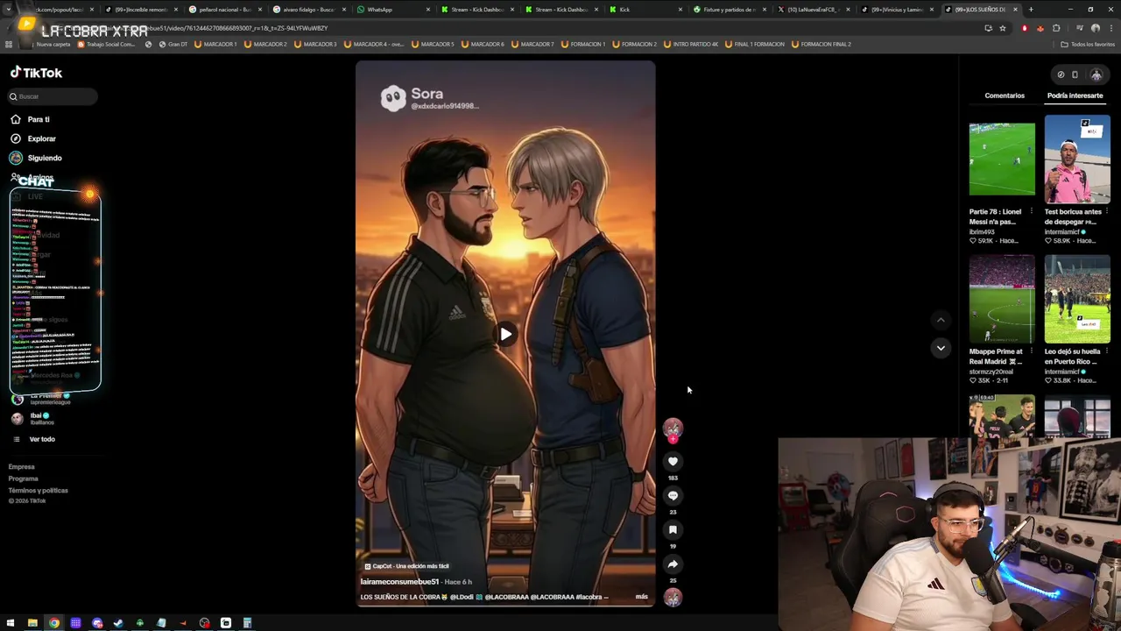1121x631 pixels.
Task: Open a new browser tab
Action: click(x=1031, y=10)
